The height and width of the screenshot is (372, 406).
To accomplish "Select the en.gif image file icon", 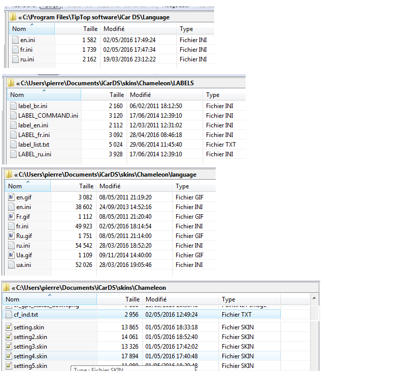I will coord(11,197).
